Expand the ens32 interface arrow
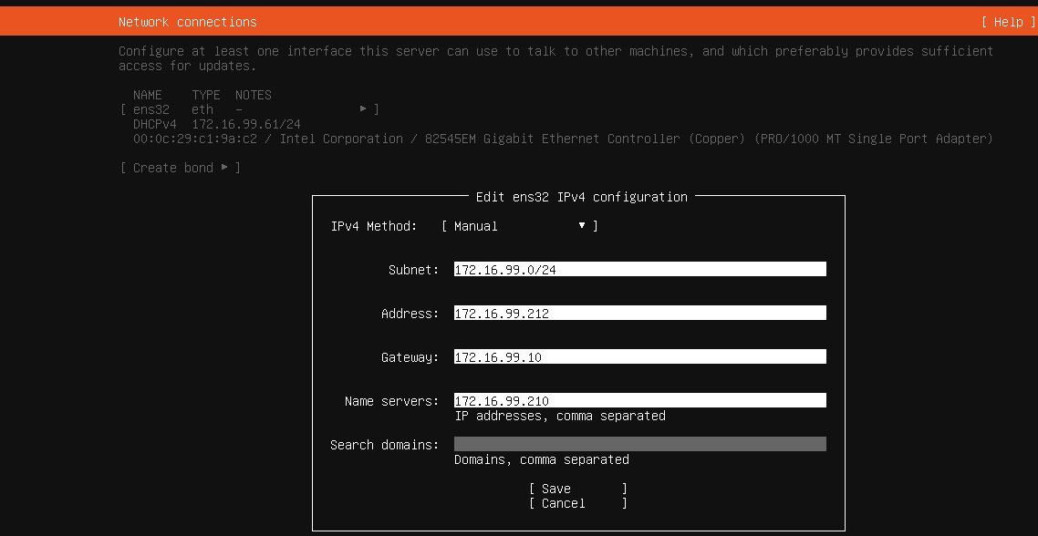This screenshot has width=1038, height=536. click(363, 109)
